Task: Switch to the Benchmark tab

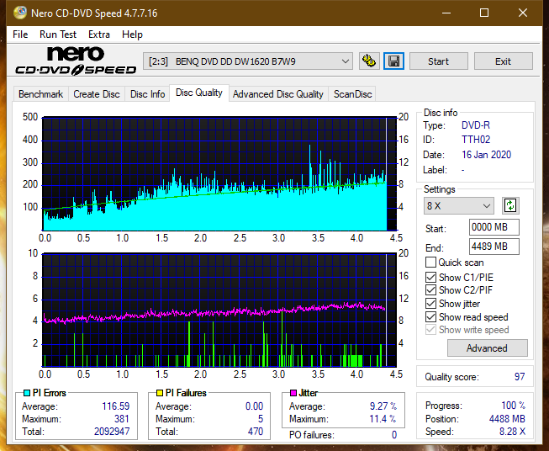Action: 41,94
